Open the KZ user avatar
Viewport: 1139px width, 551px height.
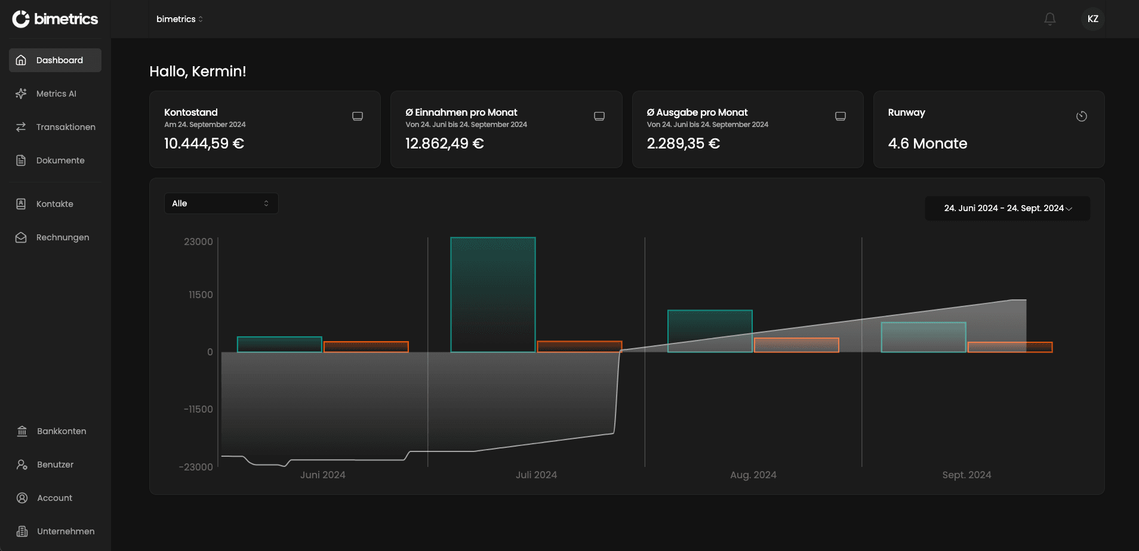click(1093, 19)
